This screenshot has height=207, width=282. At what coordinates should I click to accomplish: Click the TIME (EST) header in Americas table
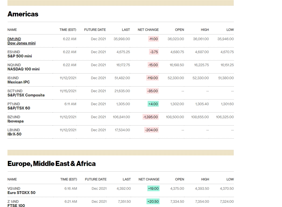coord(68,30)
